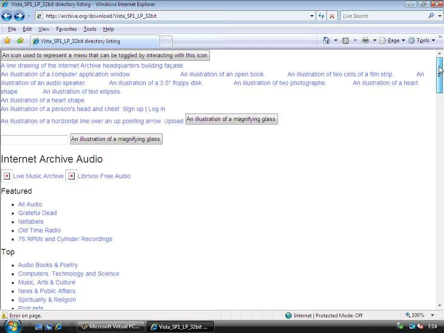Click the menu toggle icon button

point(105,55)
